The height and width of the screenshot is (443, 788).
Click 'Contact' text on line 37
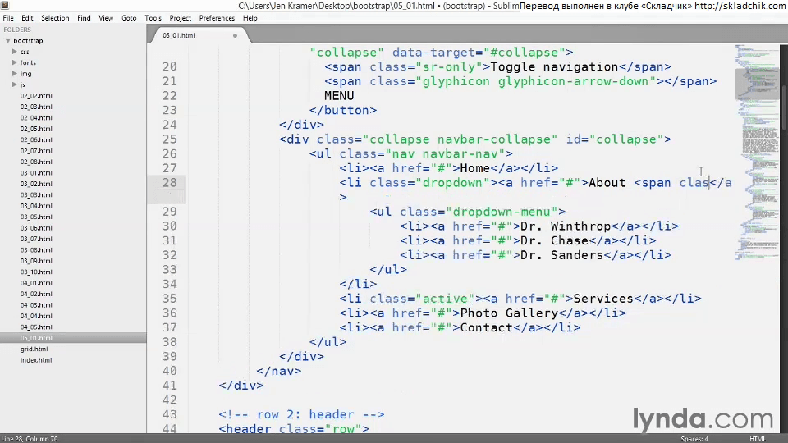[487, 327]
